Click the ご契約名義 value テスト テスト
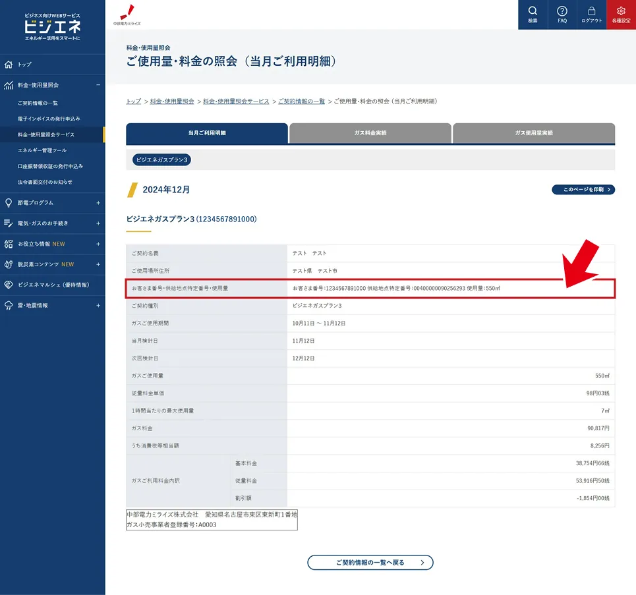Viewport: 636px width, 595px height. 310,253
